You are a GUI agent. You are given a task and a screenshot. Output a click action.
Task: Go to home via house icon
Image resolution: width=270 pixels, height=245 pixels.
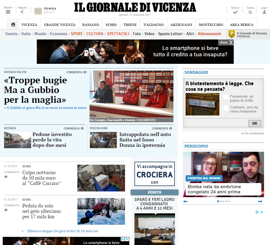13,24
